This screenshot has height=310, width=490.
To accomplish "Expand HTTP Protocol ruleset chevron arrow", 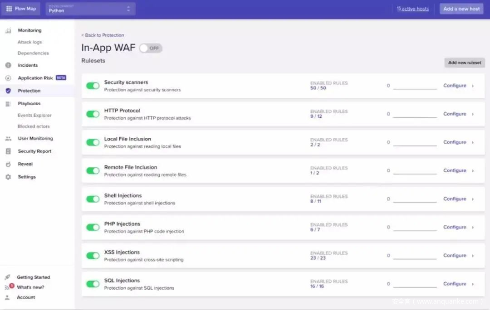I will pos(473,114).
